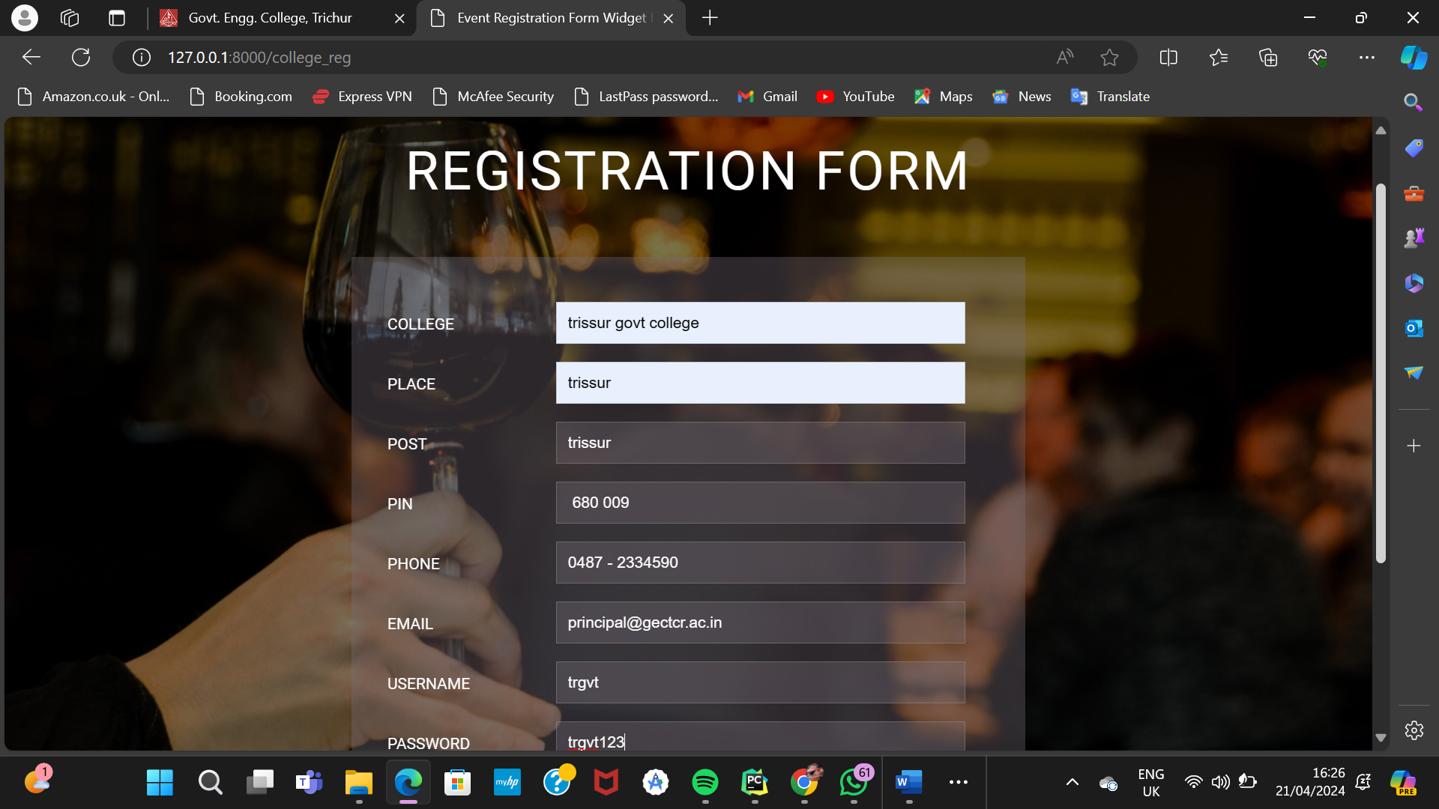This screenshot has width=1439, height=809.
Task: Open the Favorites list icon
Action: coord(1218,57)
